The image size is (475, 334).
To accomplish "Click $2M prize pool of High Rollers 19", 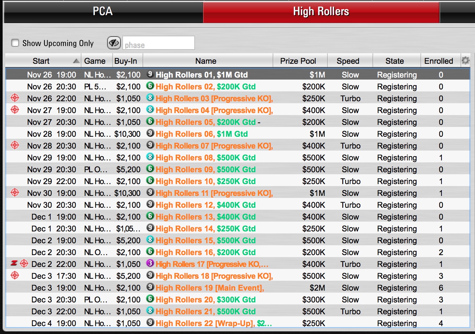I will coord(317,288).
